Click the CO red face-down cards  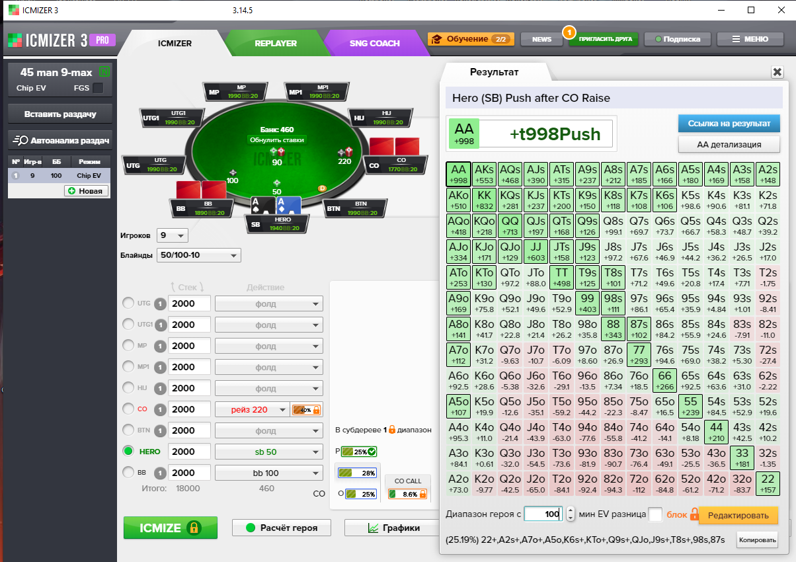click(x=395, y=147)
